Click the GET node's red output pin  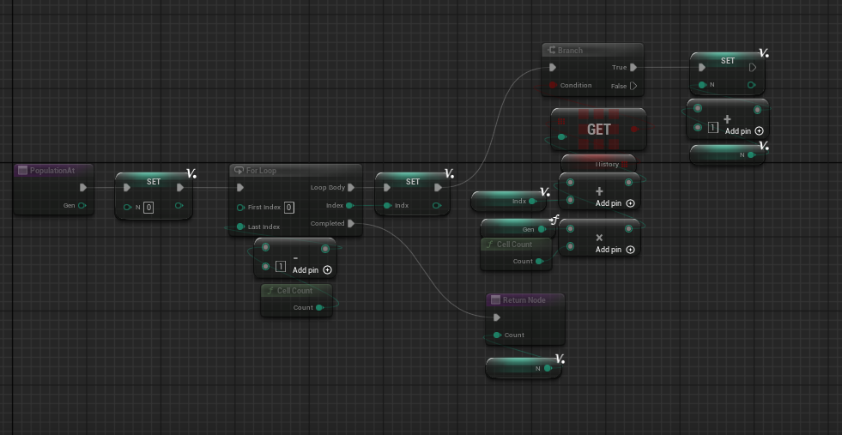[x=635, y=129]
